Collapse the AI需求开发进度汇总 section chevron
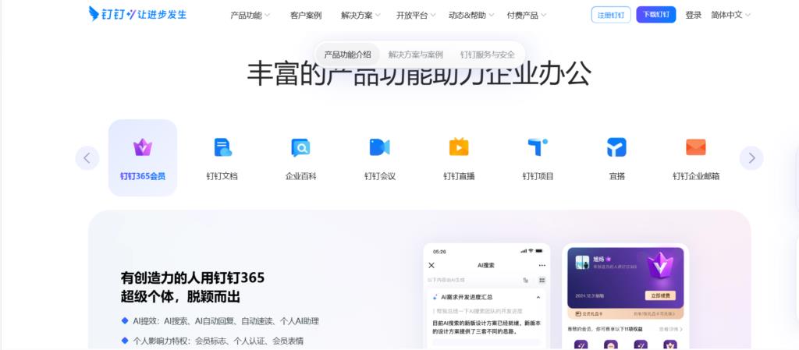 click(x=538, y=297)
